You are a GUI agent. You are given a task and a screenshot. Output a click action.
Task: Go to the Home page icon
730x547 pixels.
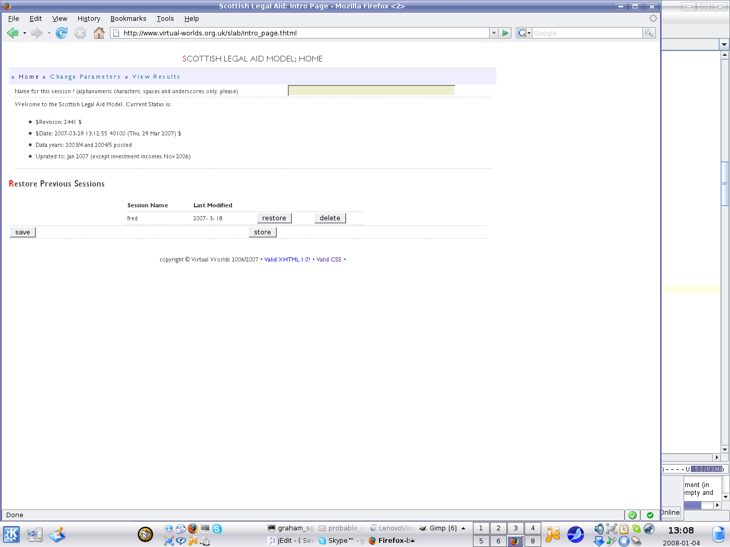[99, 33]
